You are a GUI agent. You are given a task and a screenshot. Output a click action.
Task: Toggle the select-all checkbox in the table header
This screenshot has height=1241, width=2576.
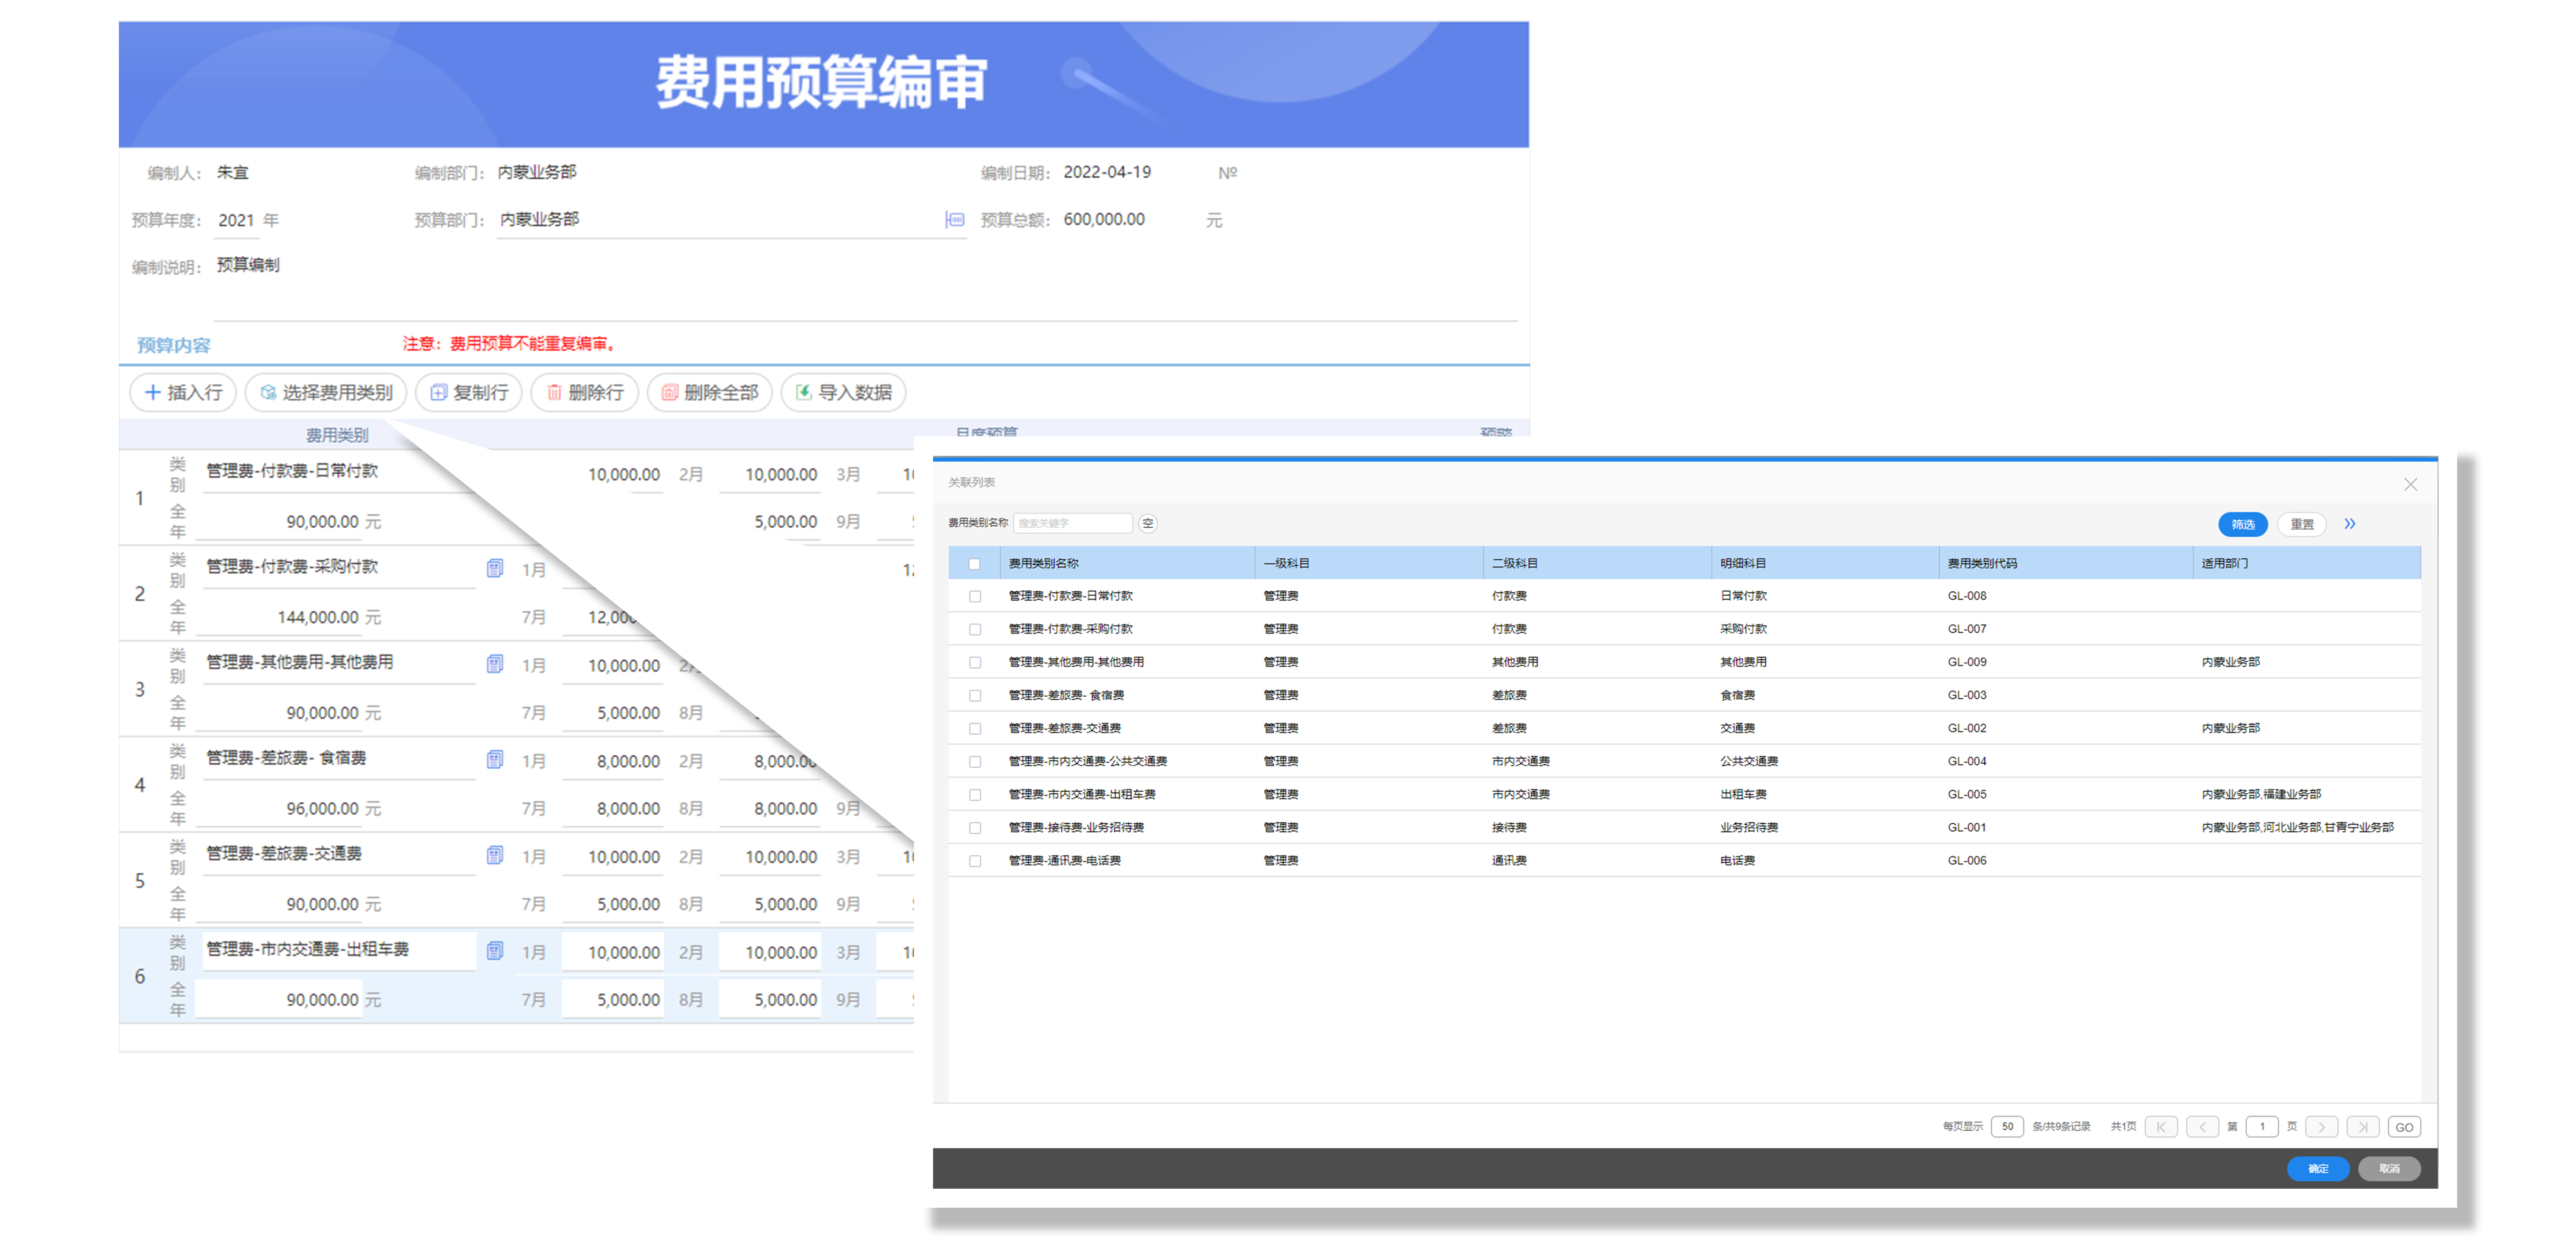(x=974, y=564)
